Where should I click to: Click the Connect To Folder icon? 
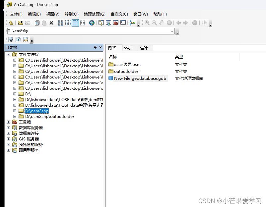click(20, 23)
